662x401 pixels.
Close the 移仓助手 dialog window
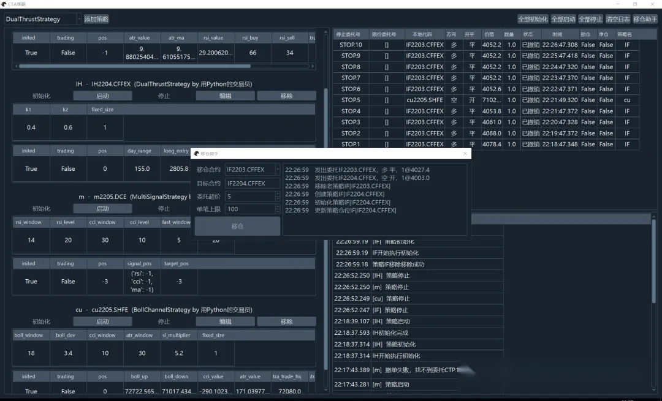pyautogui.click(x=465, y=154)
